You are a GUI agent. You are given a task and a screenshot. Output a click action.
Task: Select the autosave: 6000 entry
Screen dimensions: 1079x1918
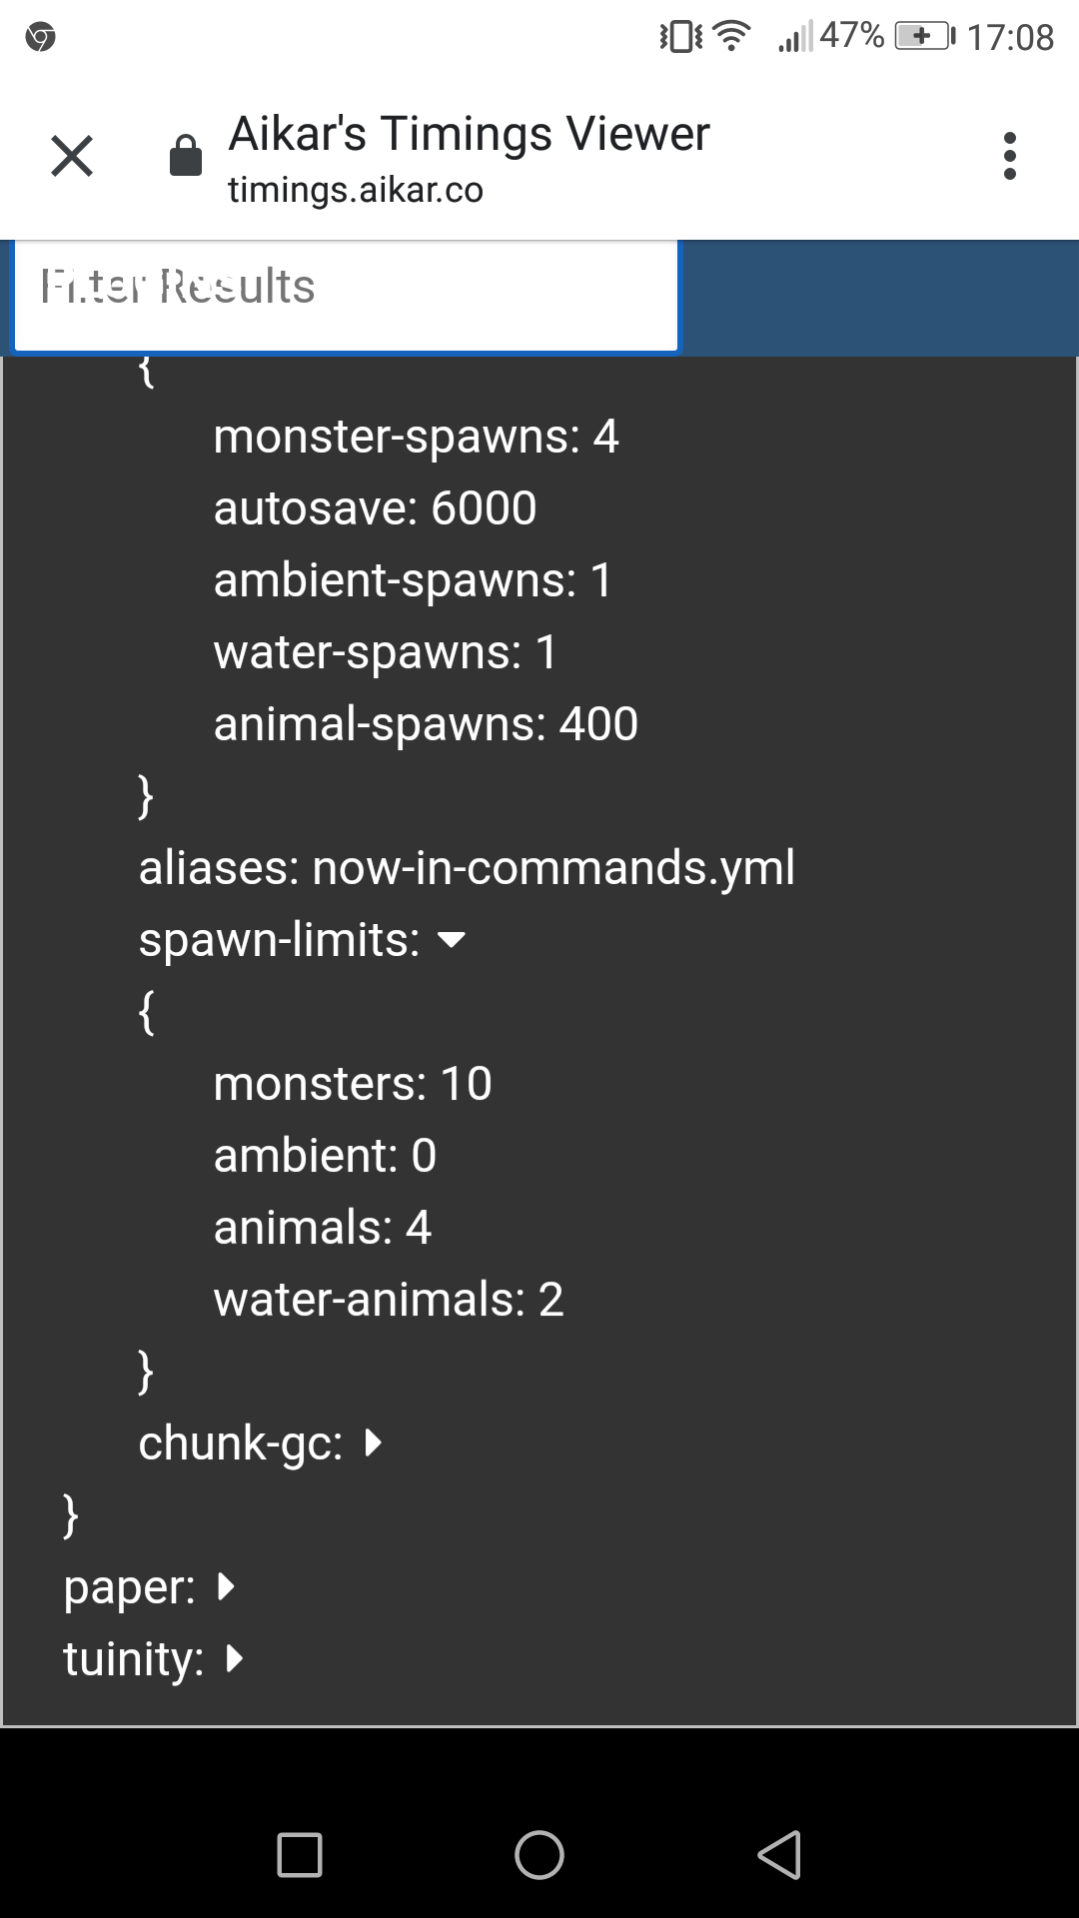coord(375,508)
